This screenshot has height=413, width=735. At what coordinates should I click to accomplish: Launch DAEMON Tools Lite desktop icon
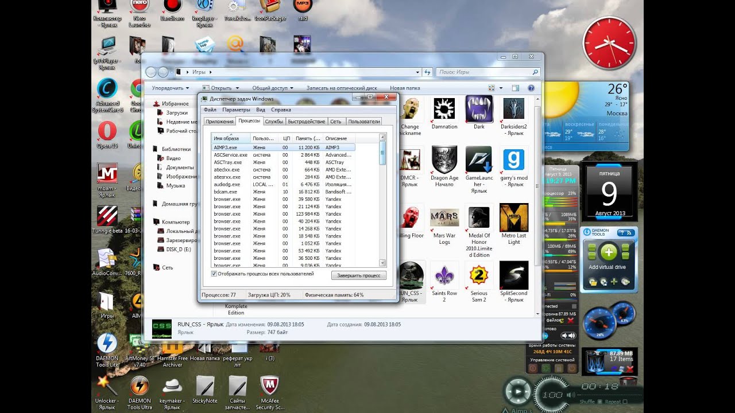[x=107, y=350]
